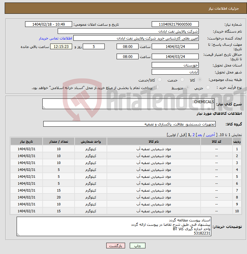Click the CHEMICALS description text area
Viewport: 247px width, 254px height.
point(129,104)
